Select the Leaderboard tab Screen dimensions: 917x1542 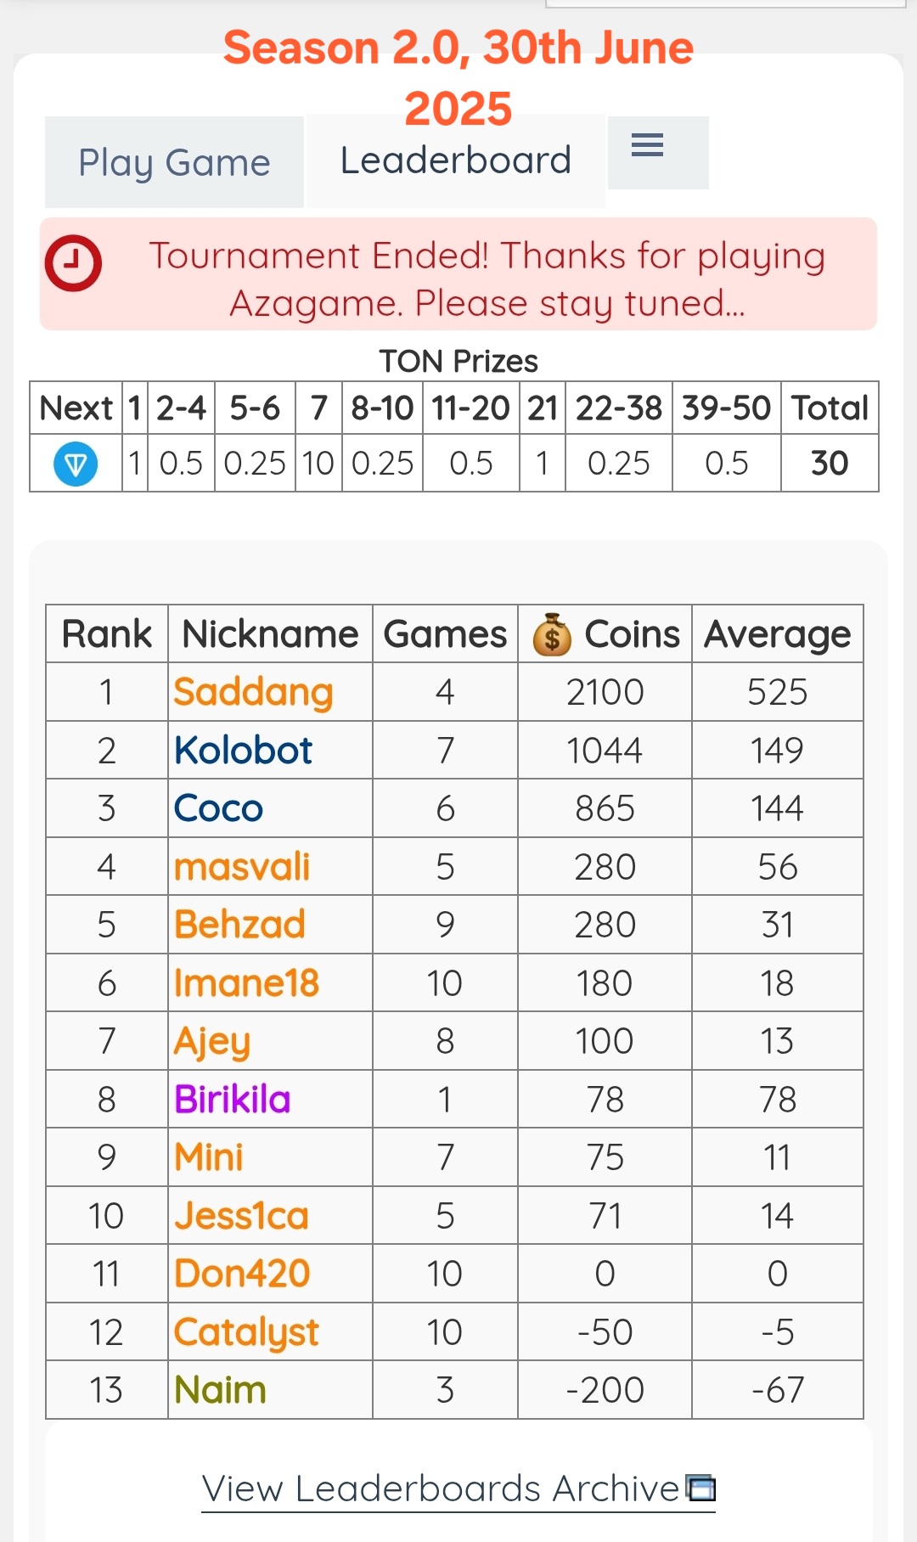[x=456, y=160]
